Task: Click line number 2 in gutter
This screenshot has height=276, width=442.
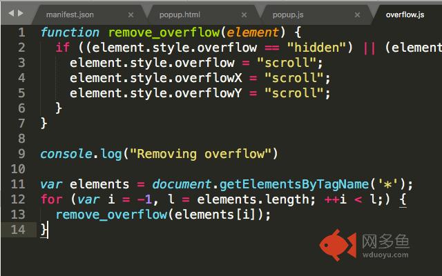Action: 21,48
